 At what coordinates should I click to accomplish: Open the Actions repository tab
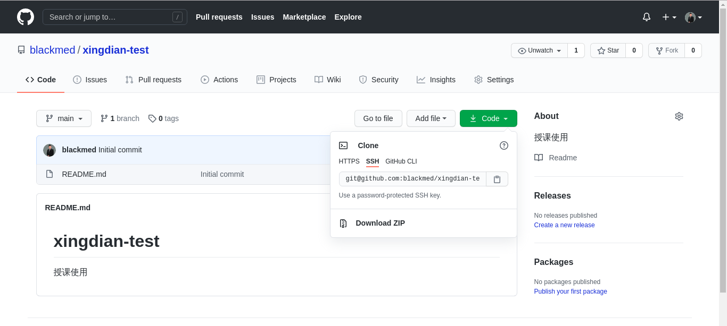tap(219, 80)
